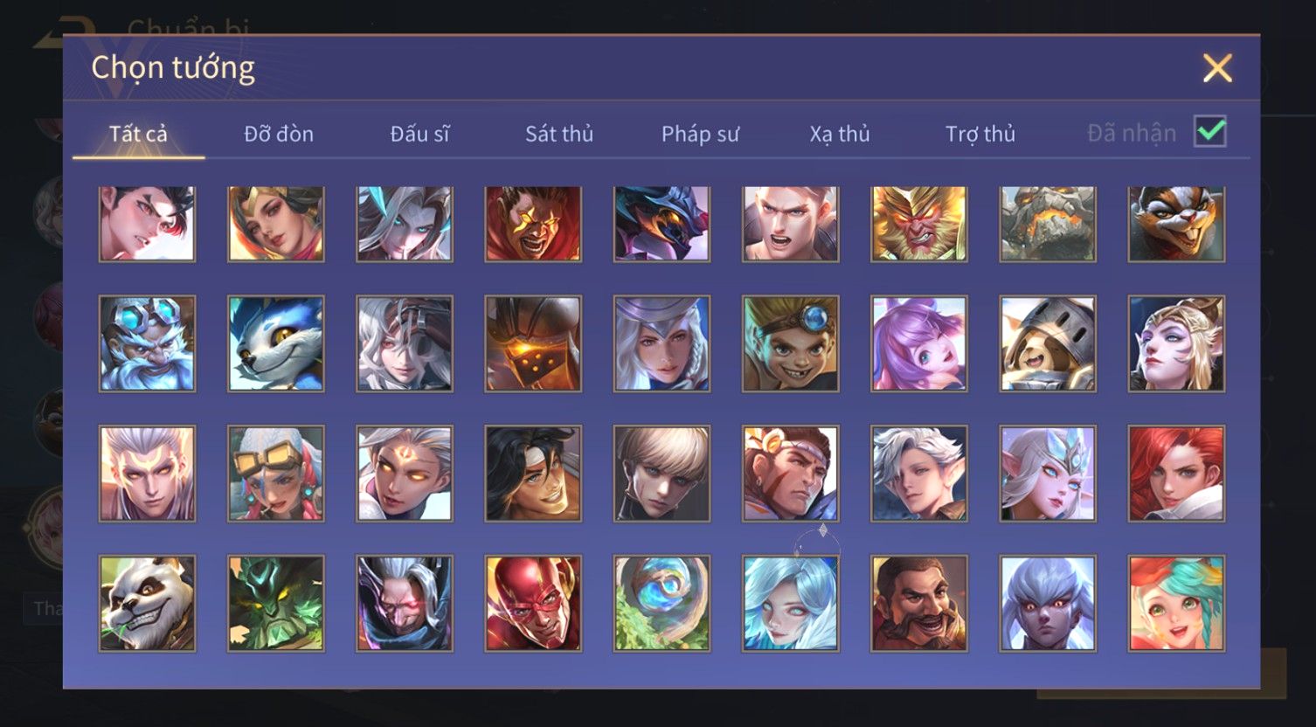Select the purple-haired girl hero portrait
The width and height of the screenshot is (1316, 727).
point(919,343)
